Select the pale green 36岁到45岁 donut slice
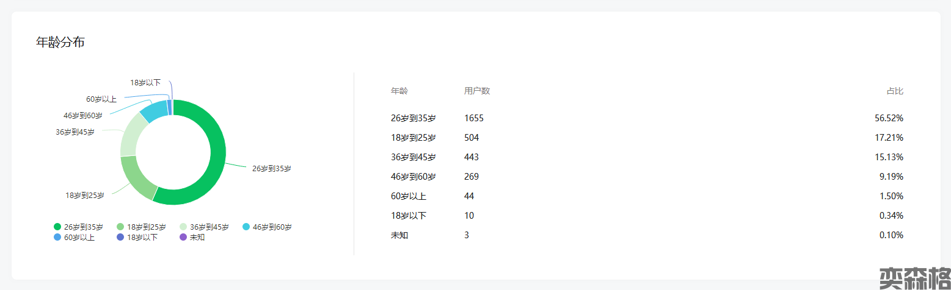This screenshot has width=951, height=290. click(x=131, y=134)
